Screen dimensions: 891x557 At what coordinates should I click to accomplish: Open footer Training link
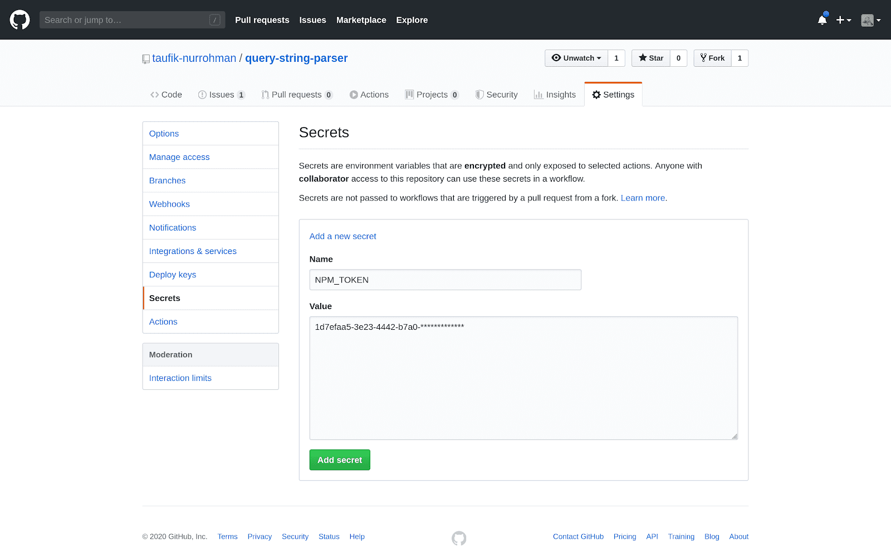[x=681, y=537]
